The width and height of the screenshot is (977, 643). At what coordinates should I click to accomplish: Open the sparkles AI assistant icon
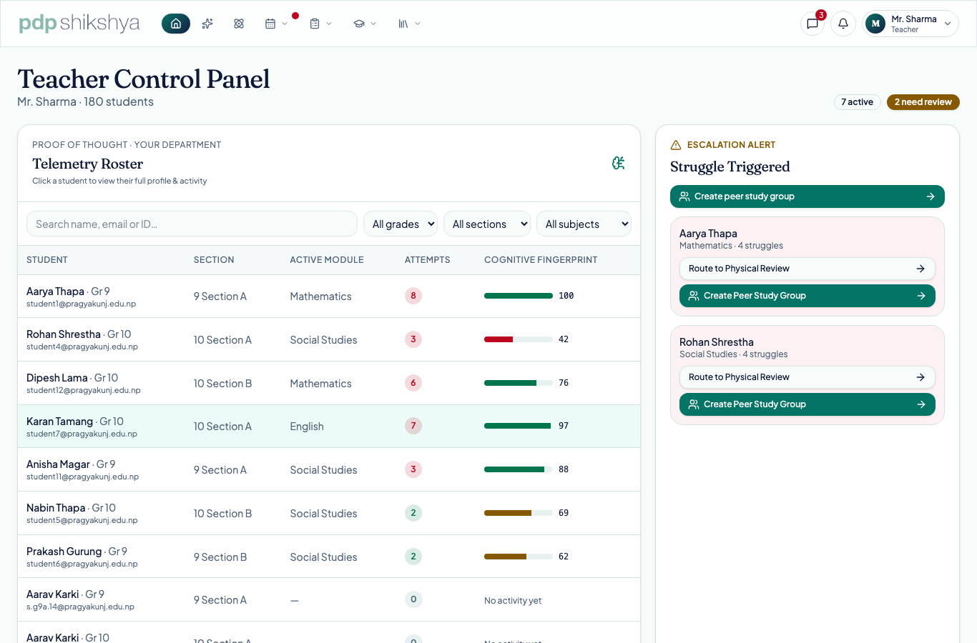[207, 24]
